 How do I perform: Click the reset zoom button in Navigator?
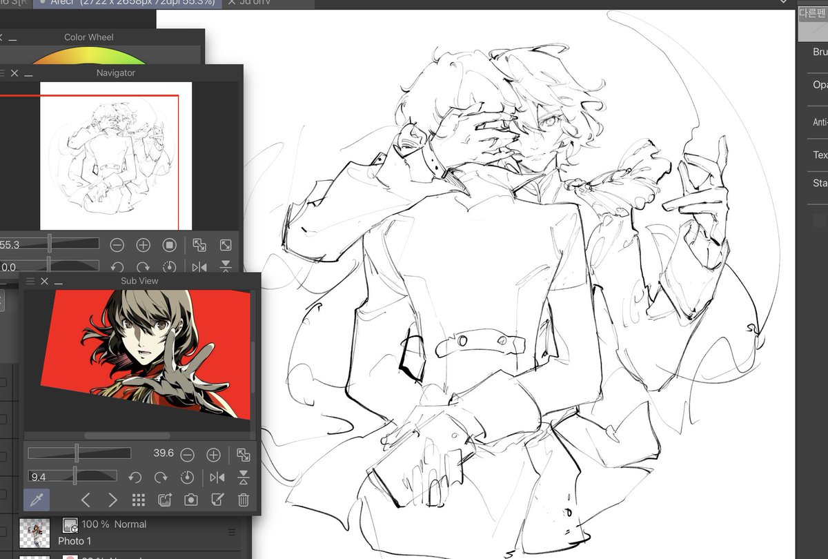pyautogui.click(x=169, y=244)
